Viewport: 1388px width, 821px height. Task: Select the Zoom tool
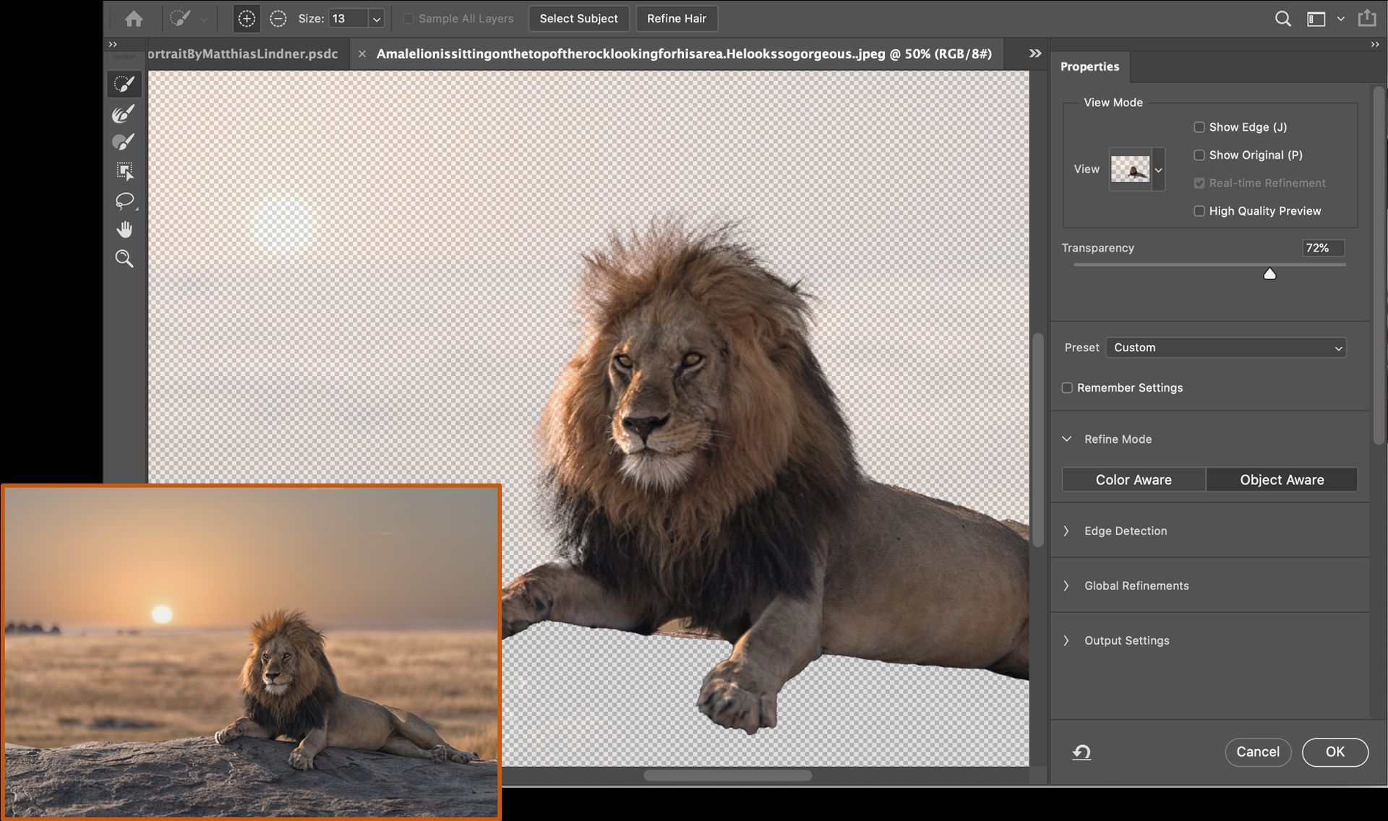pos(124,258)
